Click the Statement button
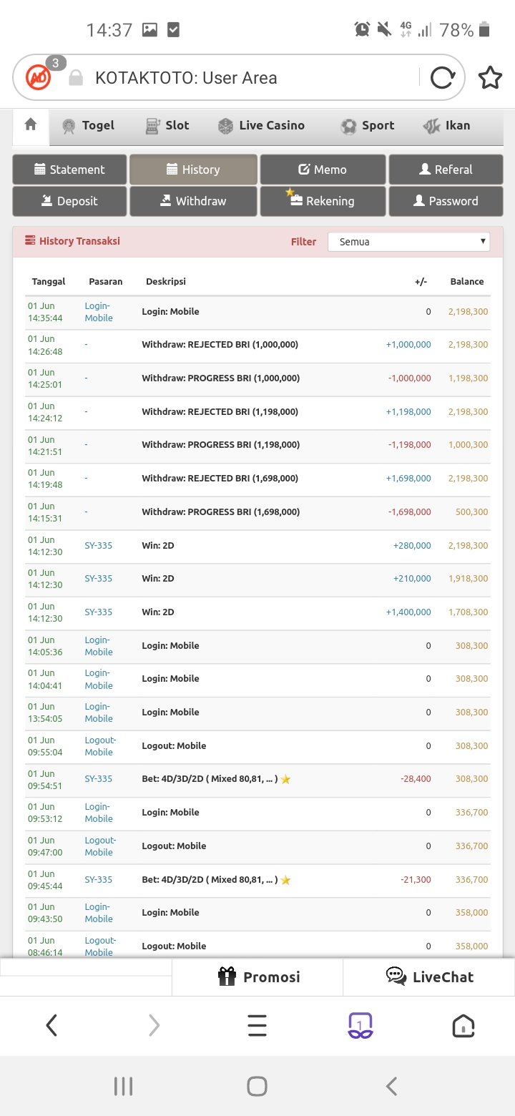515x1116 pixels. (69, 170)
